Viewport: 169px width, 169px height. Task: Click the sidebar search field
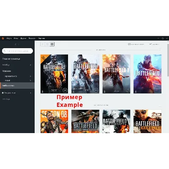tap(17, 51)
